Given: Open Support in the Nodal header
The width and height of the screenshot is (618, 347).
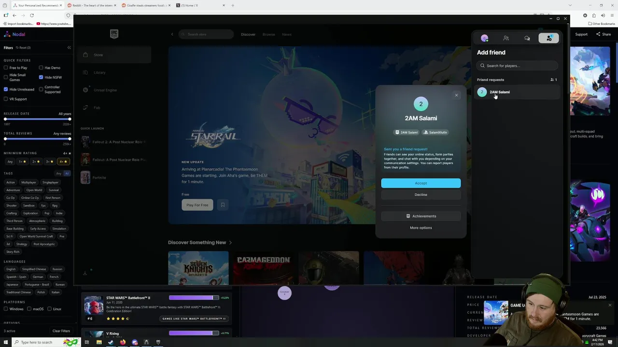Looking at the screenshot, I should click(x=581, y=34).
